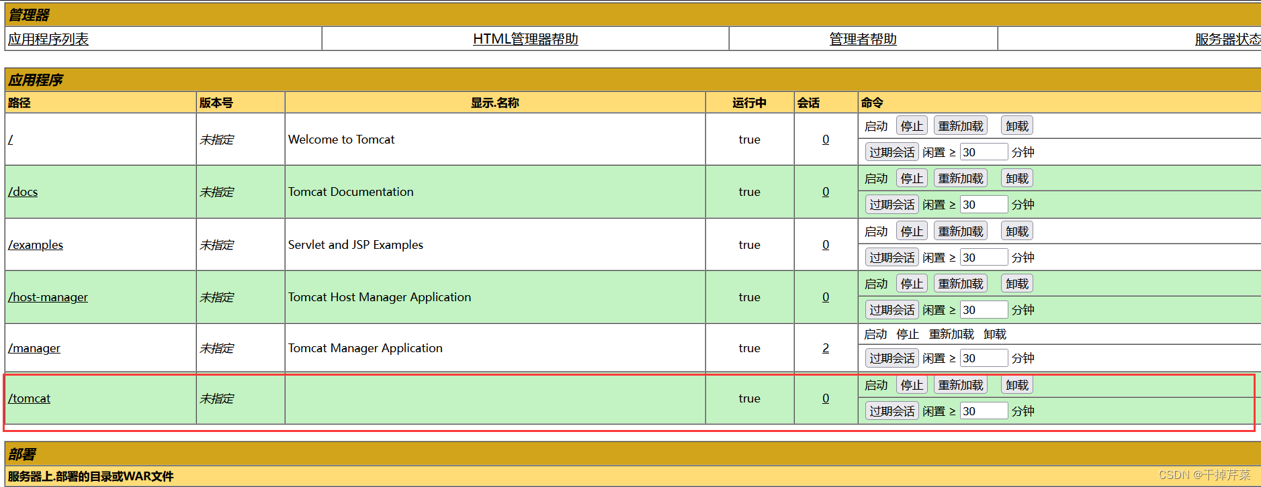Focus idle minutes field for root / app
Screen dimensions: 1261x487
[x=984, y=152]
